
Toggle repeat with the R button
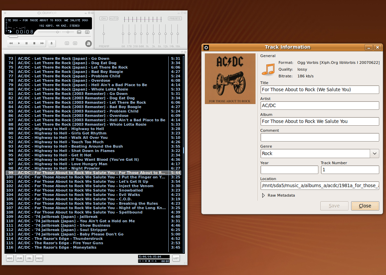pyautogui.click(x=75, y=43)
